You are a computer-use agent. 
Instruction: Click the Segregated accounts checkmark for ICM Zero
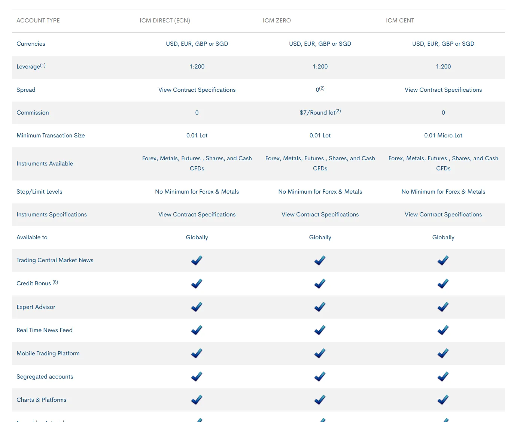pos(320,376)
